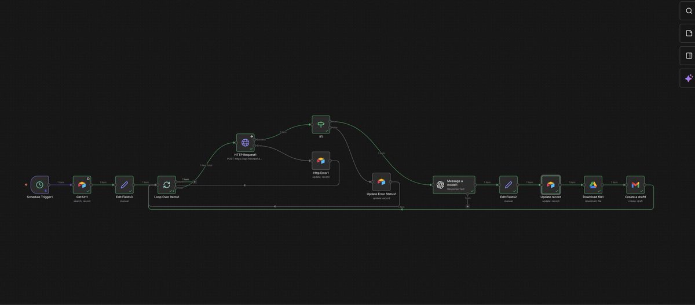Click the trigger lightning bolt beside Schedule Trigger1

point(26,185)
